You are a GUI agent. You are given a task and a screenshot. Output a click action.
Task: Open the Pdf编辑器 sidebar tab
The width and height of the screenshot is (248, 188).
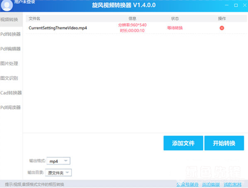point(11,49)
